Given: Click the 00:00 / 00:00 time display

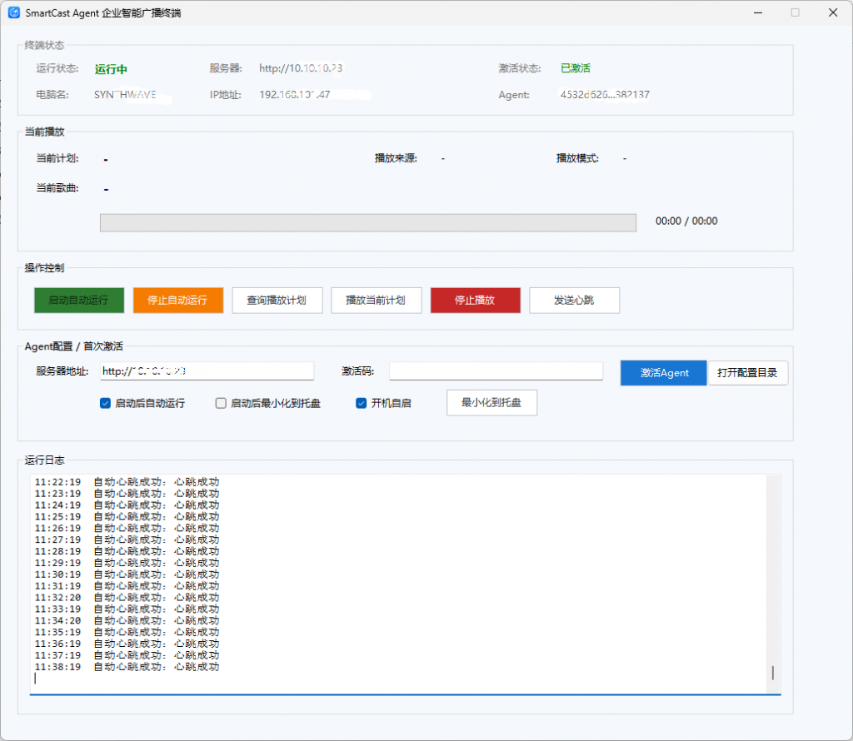Looking at the screenshot, I should 686,221.
